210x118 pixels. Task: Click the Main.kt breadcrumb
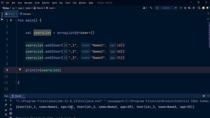pos(38,8)
